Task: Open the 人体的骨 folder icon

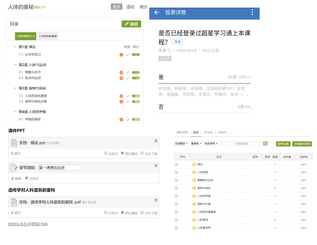Action: pyautogui.click(x=194, y=172)
